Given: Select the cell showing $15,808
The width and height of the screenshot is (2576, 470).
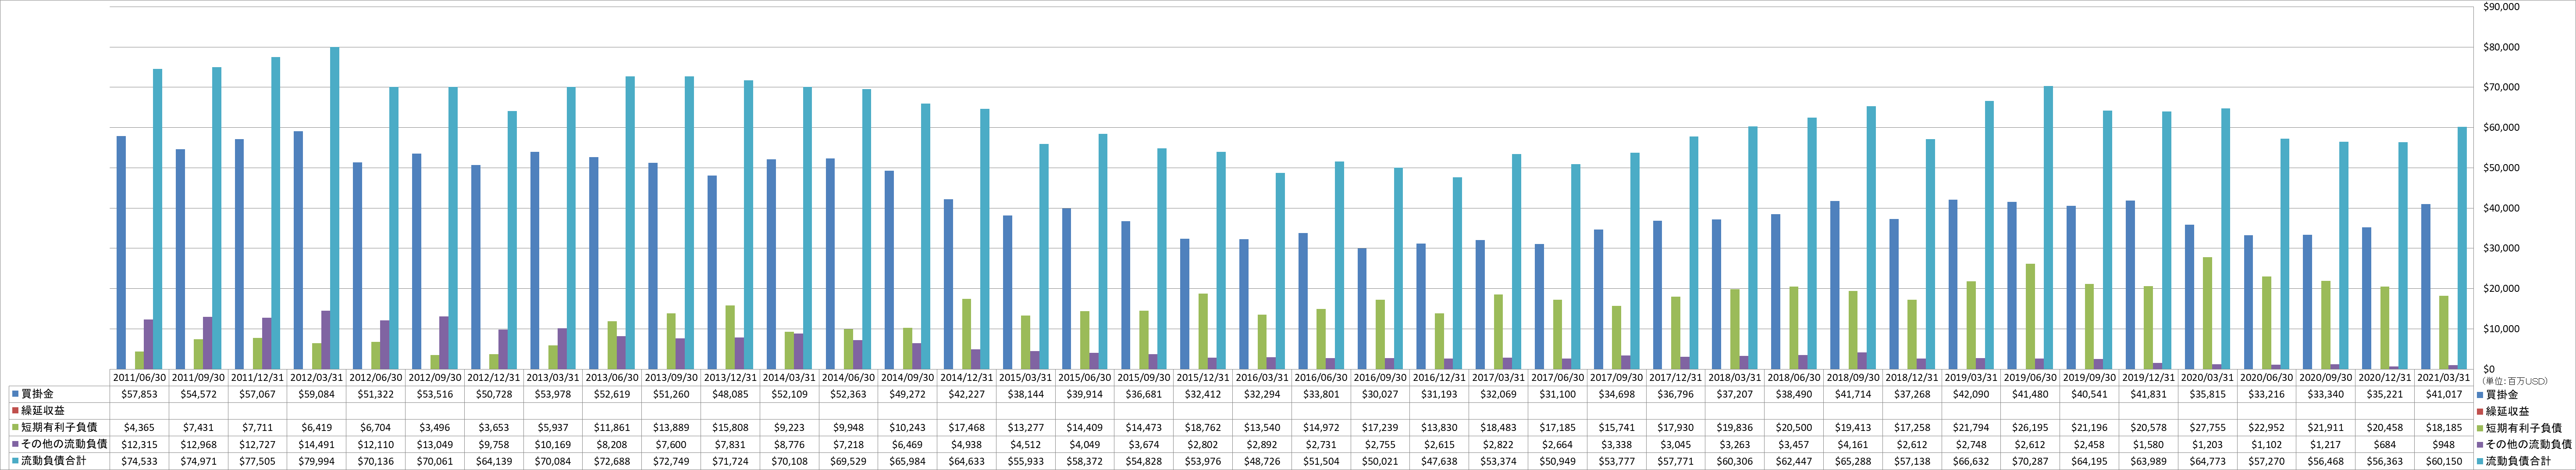Looking at the screenshot, I should [x=730, y=428].
